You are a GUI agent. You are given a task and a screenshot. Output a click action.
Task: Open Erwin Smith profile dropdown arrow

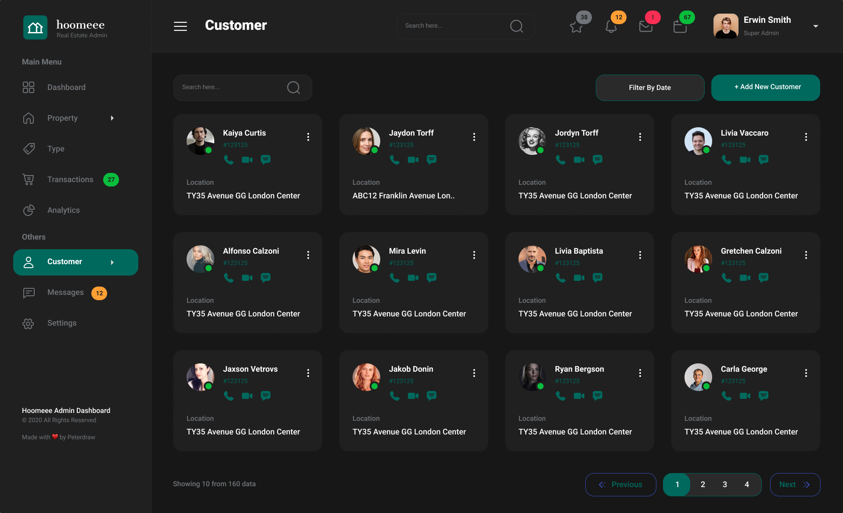coord(815,26)
